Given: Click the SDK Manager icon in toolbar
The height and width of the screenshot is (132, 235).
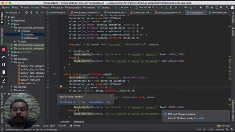Looking at the screenshot, I should pyautogui.click(x=221, y=7).
